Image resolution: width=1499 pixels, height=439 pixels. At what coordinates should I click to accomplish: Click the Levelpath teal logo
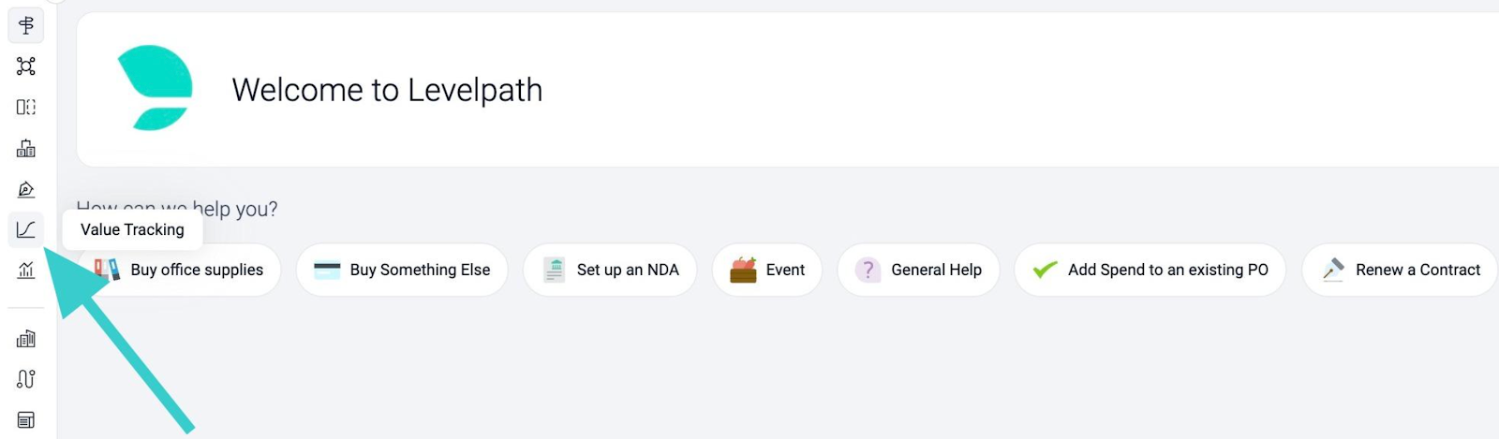156,88
